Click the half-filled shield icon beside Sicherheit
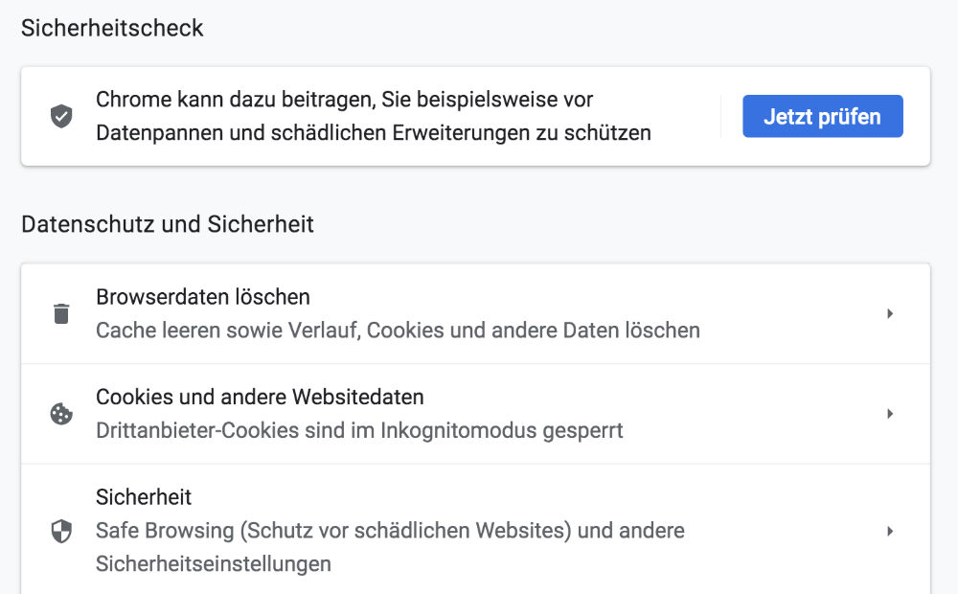This screenshot has width=958, height=594. point(61,531)
